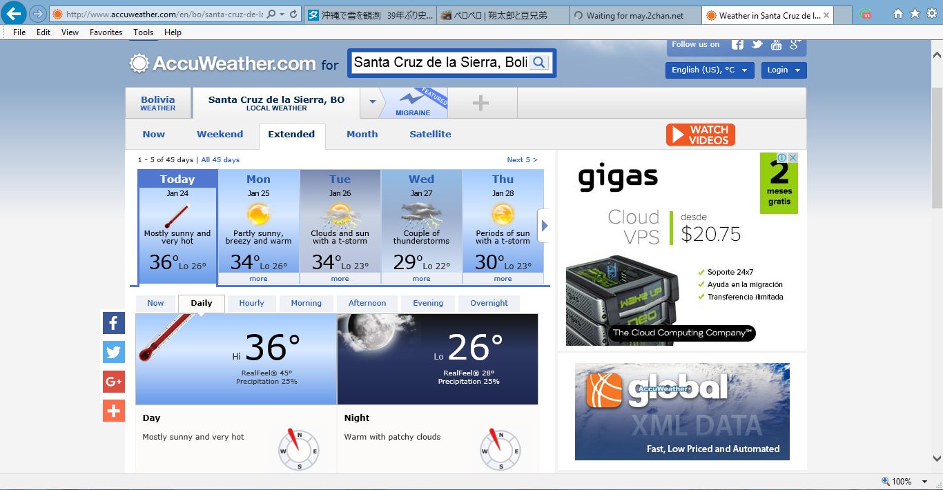This screenshot has height=490, width=943.
Task: Open the Migraine featured forecast icon
Action: [x=413, y=102]
